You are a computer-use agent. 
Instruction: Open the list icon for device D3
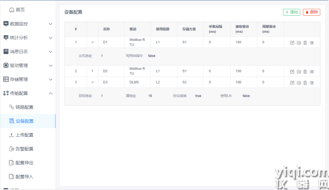(311, 83)
